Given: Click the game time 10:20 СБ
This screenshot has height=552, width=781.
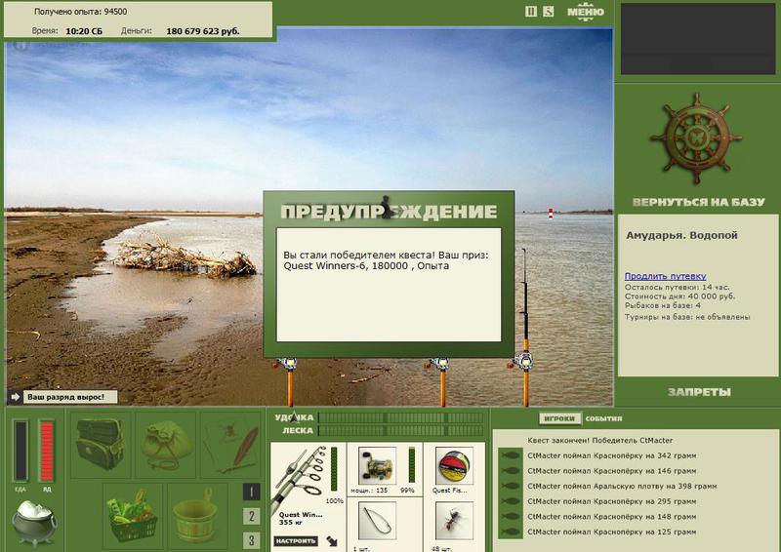Looking at the screenshot, I should point(84,31).
